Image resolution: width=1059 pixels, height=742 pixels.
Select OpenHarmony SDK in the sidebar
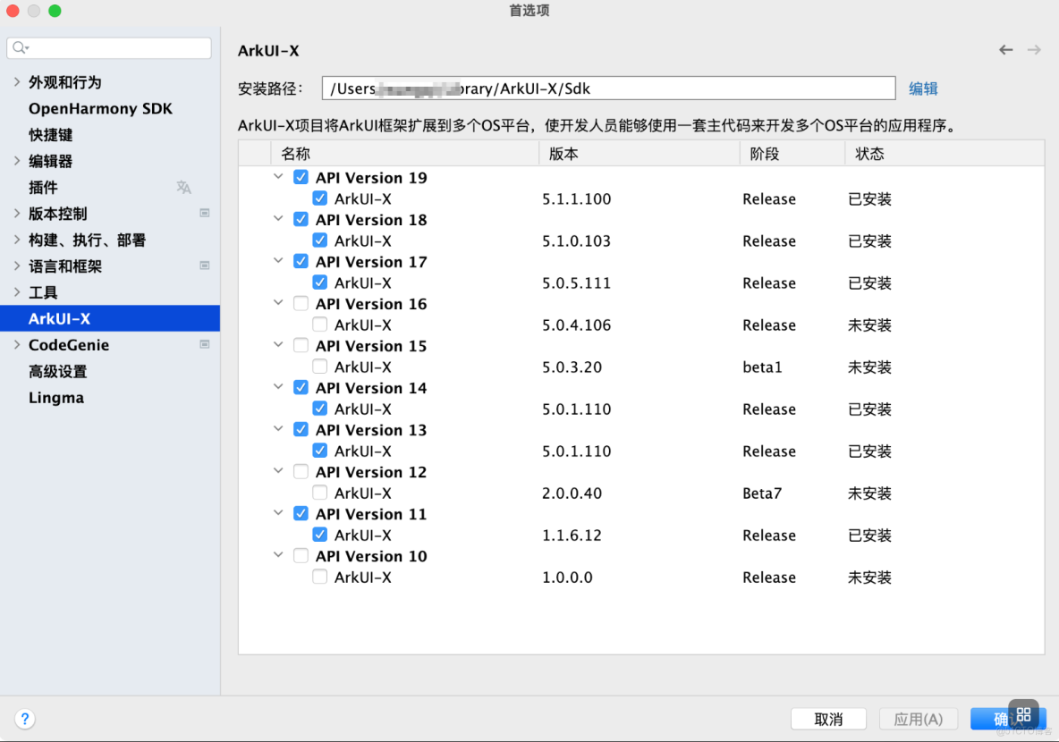tap(100, 108)
